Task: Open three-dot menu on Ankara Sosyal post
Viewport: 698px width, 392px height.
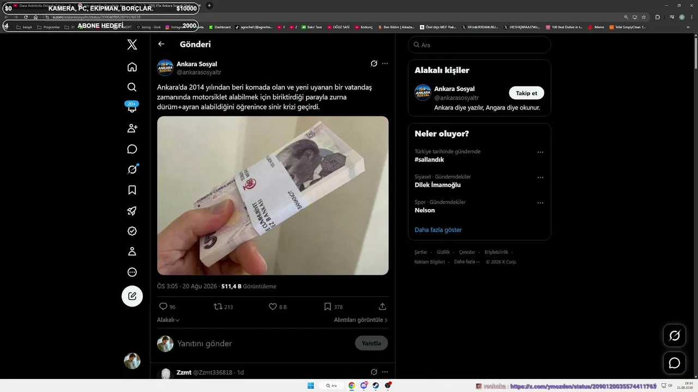Action: [x=385, y=63]
